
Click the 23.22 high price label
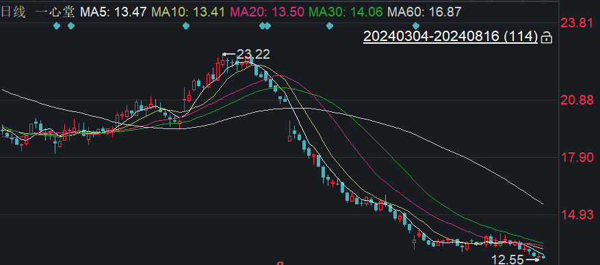tap(253, 54)
